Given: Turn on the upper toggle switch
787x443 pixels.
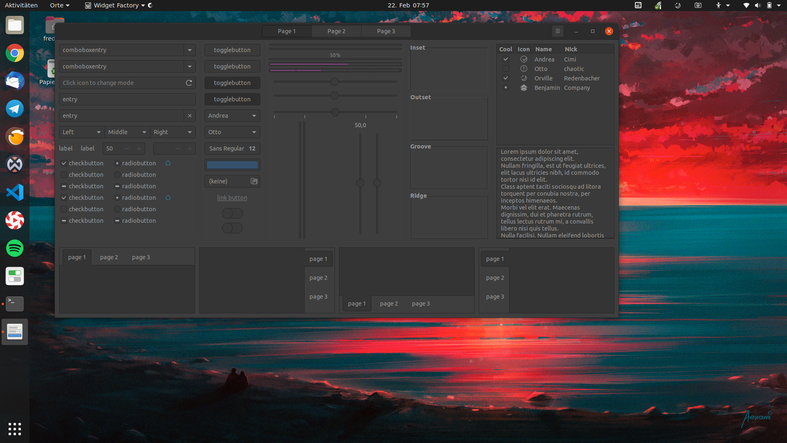Looking at the screenshot, I should click(x=232, y=213).
